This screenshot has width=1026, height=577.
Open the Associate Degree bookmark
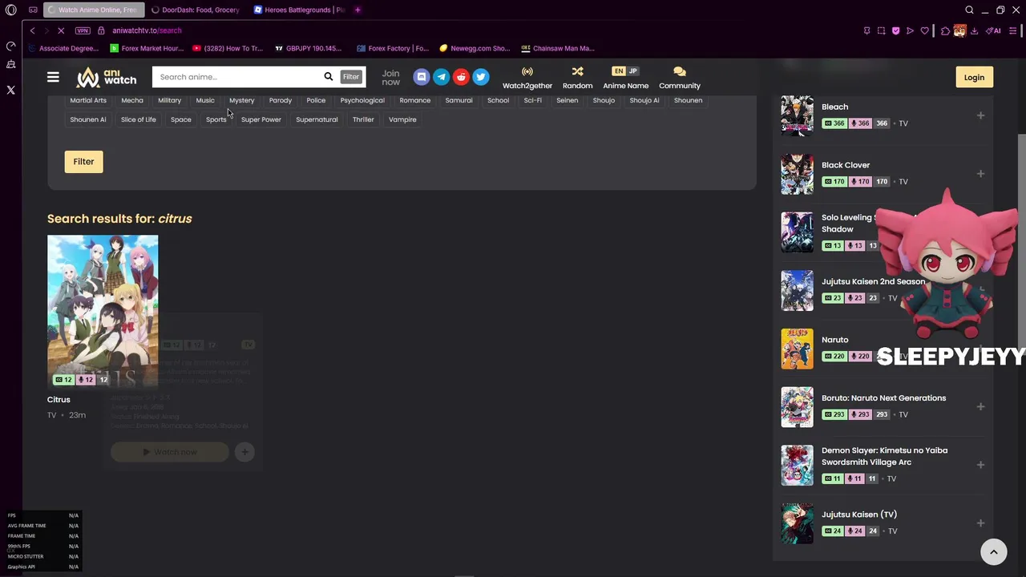click(x=63, y=48)
